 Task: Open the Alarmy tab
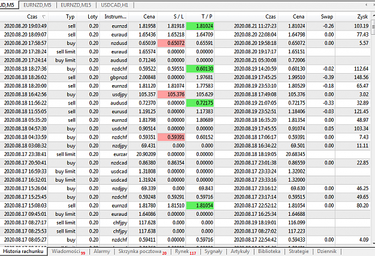coord(101,251)
